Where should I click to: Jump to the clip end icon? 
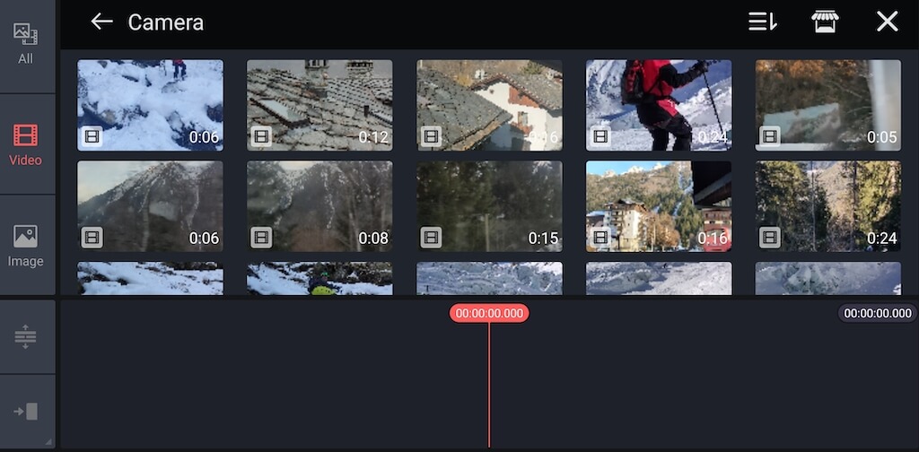pyautogui.click(x=26, y=412)
